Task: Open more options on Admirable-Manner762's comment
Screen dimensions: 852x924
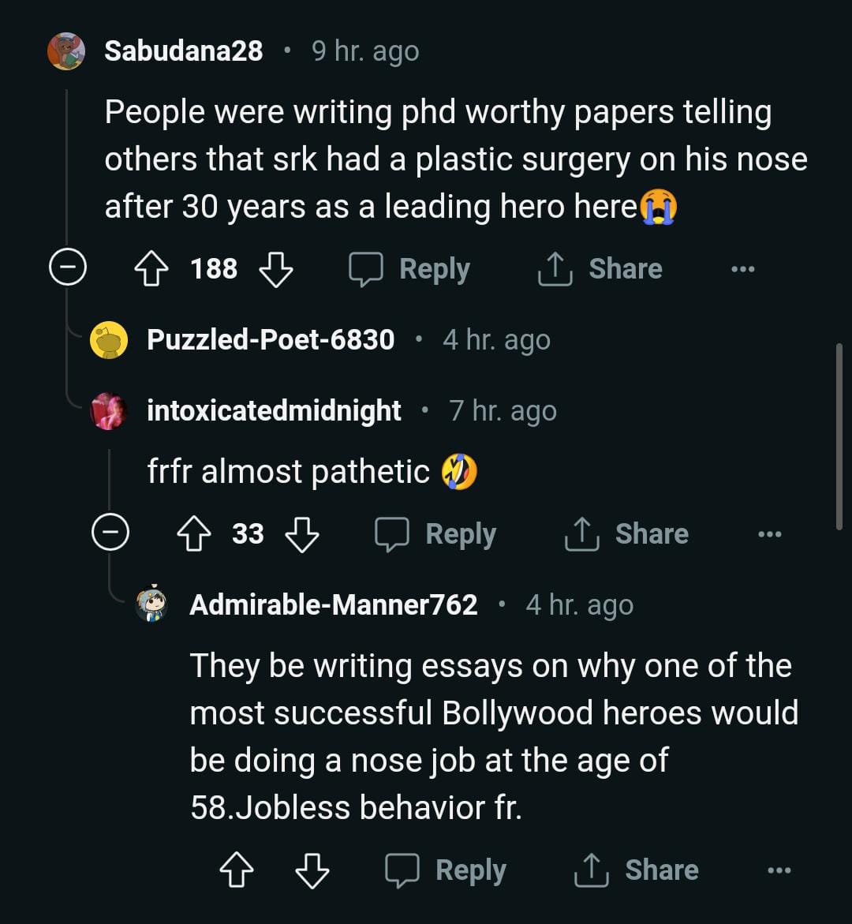Action: 779,870
